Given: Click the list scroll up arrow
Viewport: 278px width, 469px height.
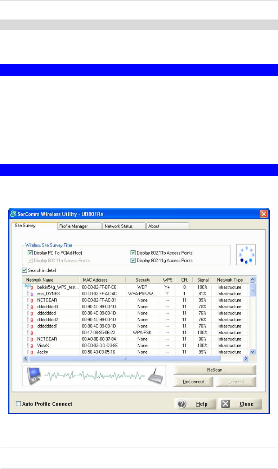Looking at the screenshot, I should click(x=252, y=279).
